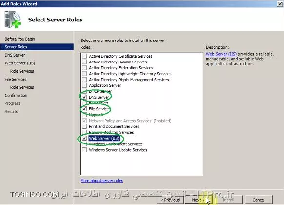Cancel the Add Roles Wizard
Screen dimensions: 284x205
259,200
